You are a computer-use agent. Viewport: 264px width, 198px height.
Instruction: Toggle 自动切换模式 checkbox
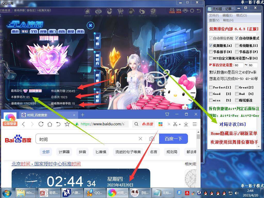[237, 38]
